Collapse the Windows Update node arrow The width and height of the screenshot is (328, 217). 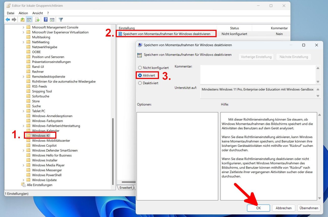click(23, 180)
